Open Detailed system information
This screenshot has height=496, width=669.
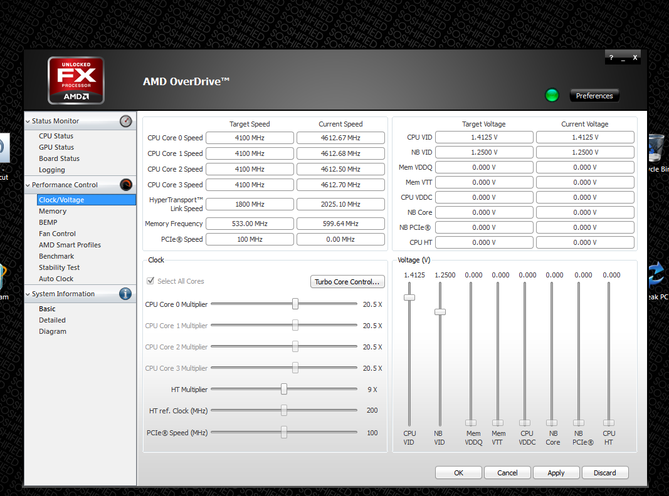(x=52, y=320)
